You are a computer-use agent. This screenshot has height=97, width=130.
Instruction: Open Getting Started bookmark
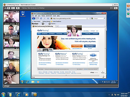[x=45, y=21]
